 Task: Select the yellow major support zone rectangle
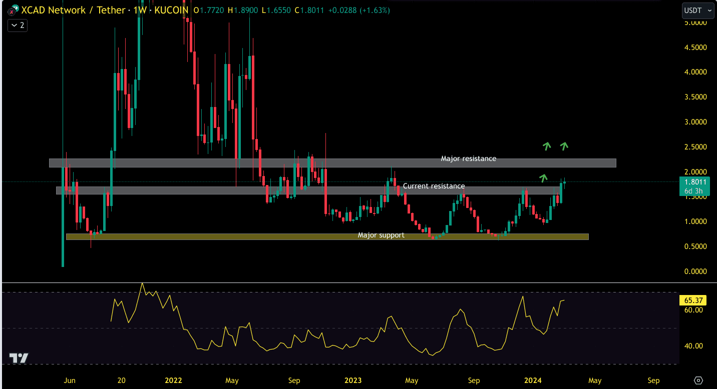click(x=327, y=236)
